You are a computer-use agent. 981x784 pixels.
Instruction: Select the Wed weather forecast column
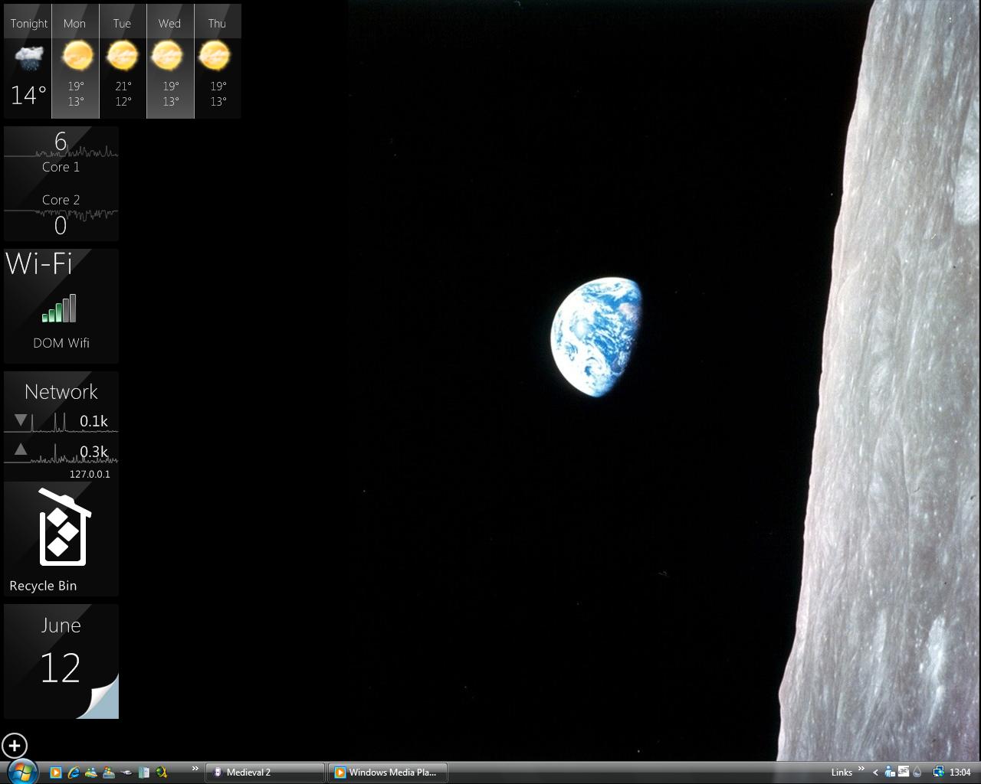(170, 61)
